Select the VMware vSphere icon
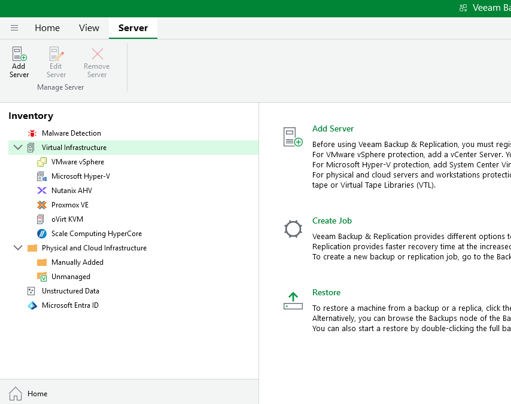The width and height of the screenshot is (511, 404). [42, 162]
